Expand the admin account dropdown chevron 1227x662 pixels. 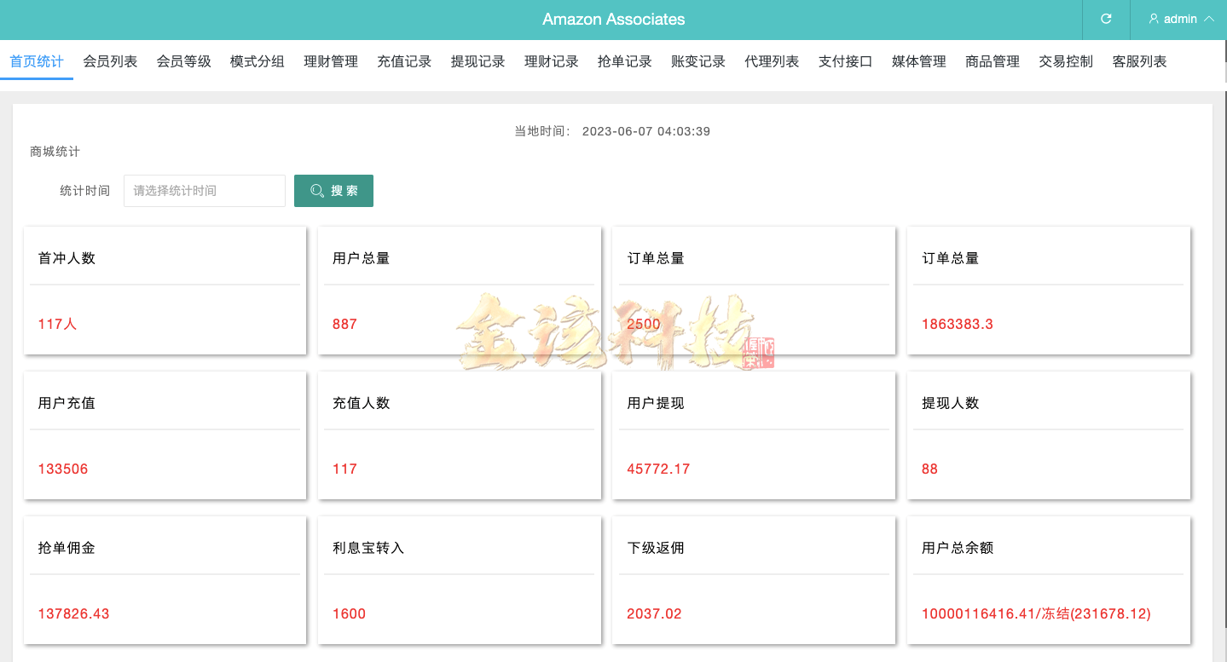click(x=1208, y=19)
